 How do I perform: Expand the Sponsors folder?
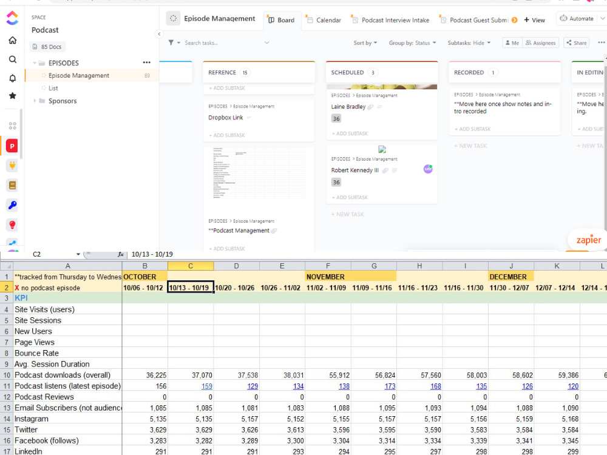35,101
